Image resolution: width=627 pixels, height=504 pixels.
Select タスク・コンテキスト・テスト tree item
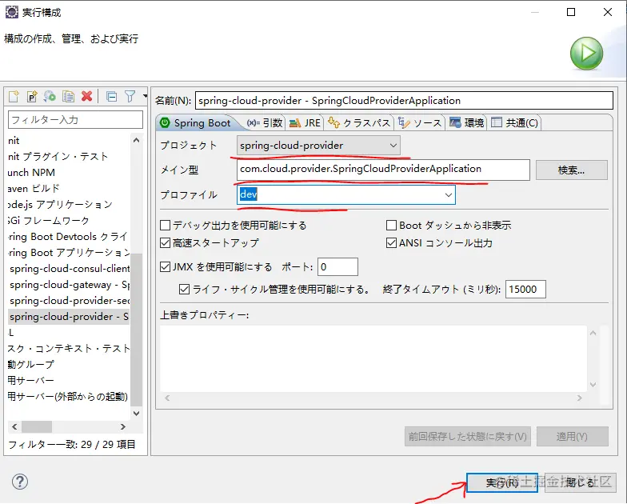tap(69, 349)
